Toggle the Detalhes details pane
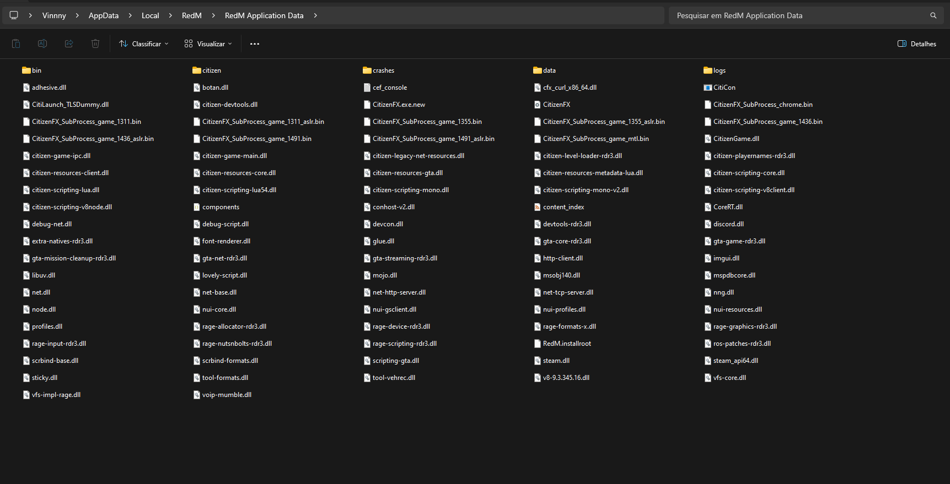This screenshot has height=484, width=950. point(917,43)
